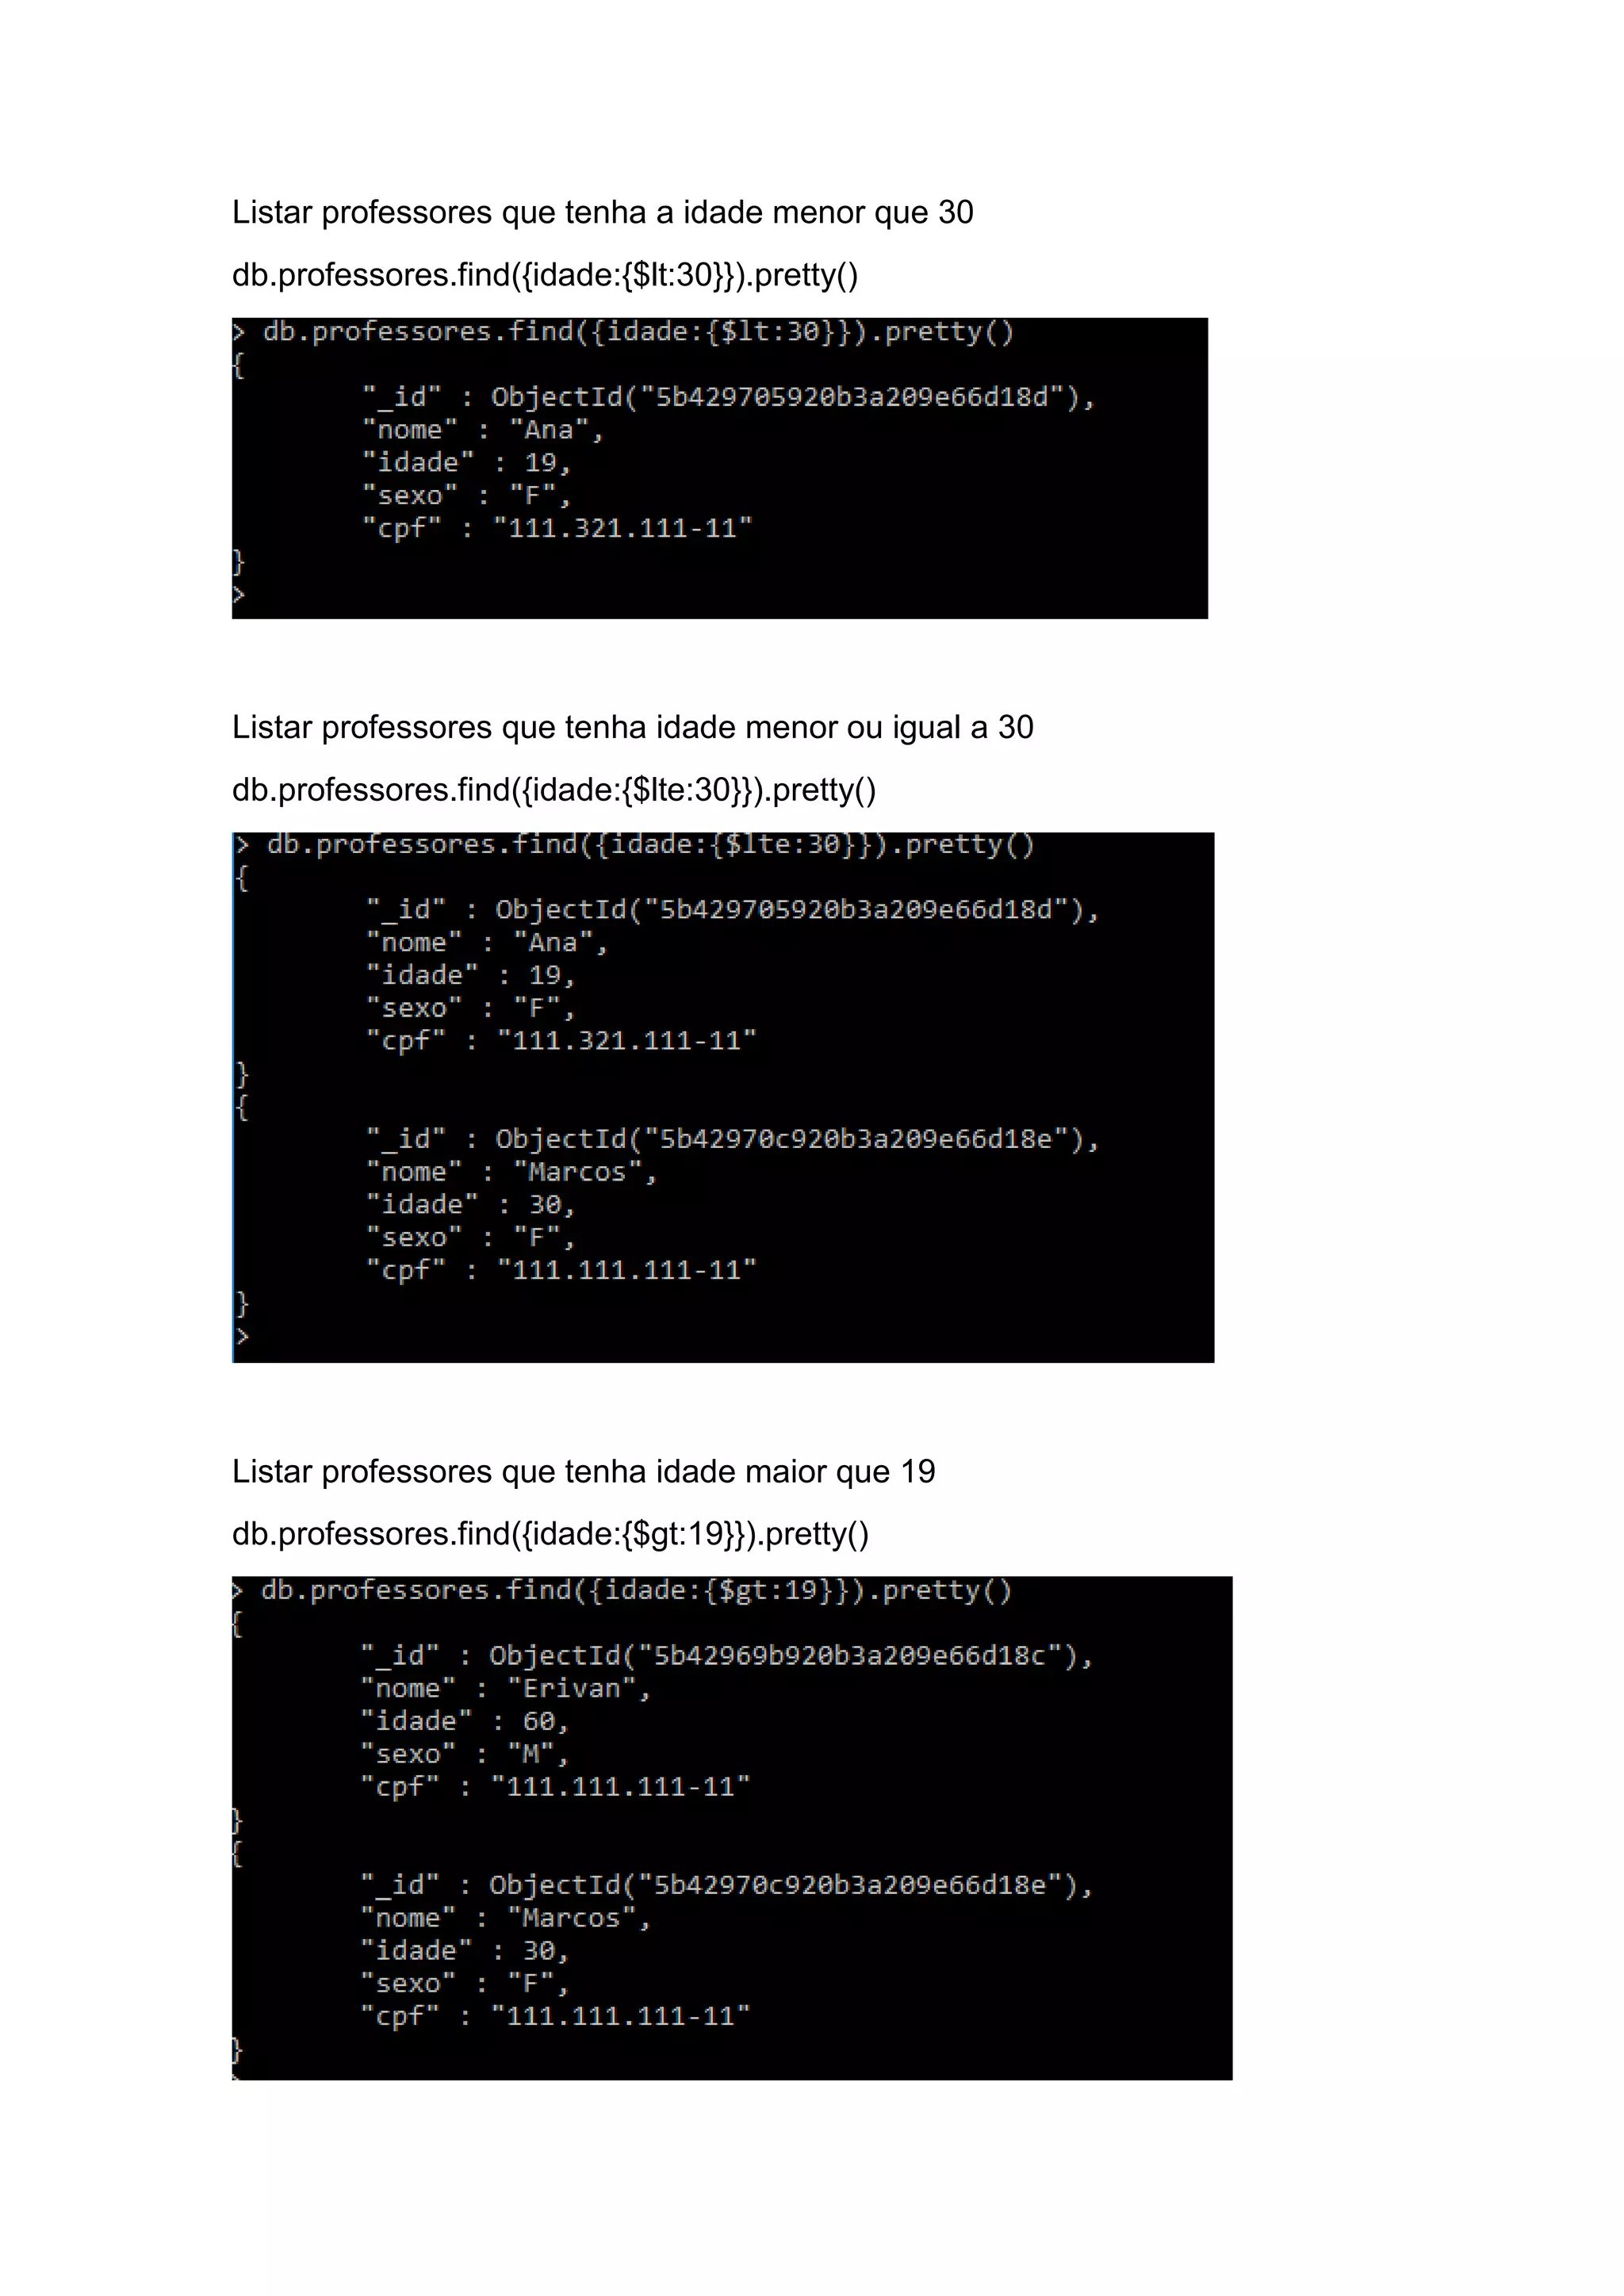Click the heading 'idade maior que 19'
Image resolution: width=1624 pixels, height=2296 pixels.
tap(583, 1472)
